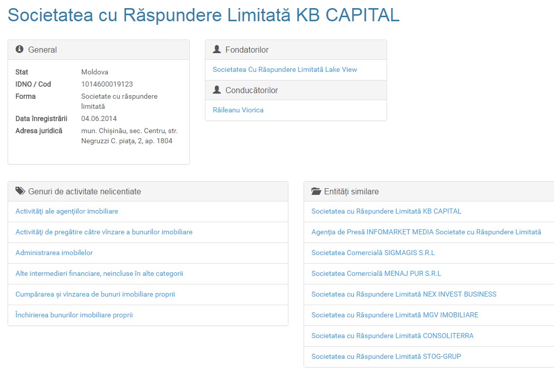
Task: Open Închirierea bunurilor imobiliare proprii link
Action: [x=74, y=315]
